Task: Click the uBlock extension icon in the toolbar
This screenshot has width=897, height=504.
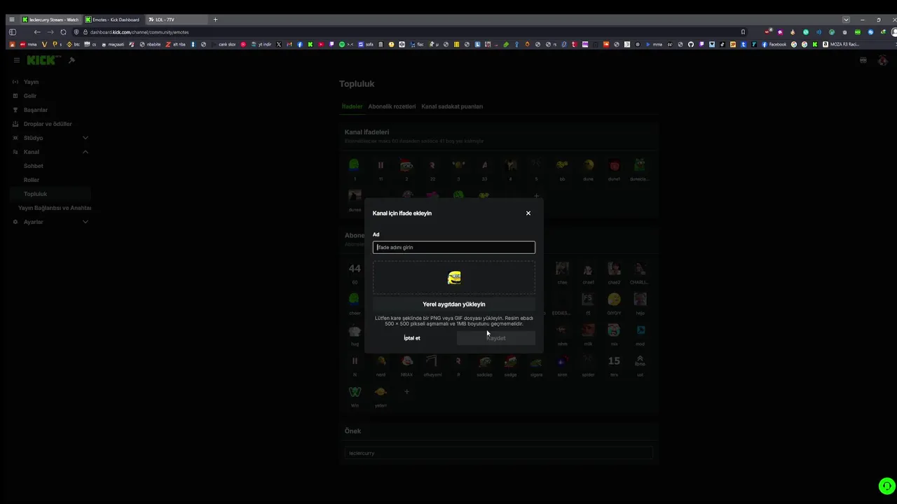Action: coord(769,32)
